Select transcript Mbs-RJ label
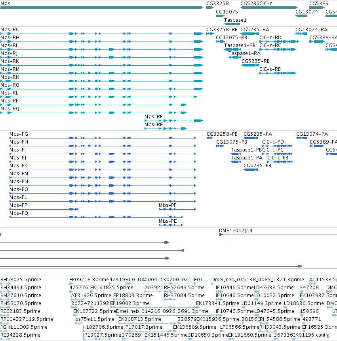The image size is (337, 341). click(9, 53)
